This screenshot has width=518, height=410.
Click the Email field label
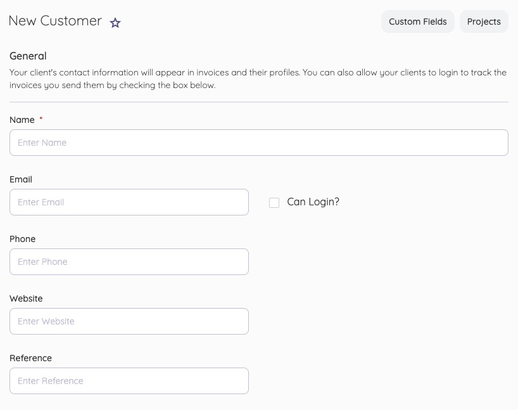(20, 179)
